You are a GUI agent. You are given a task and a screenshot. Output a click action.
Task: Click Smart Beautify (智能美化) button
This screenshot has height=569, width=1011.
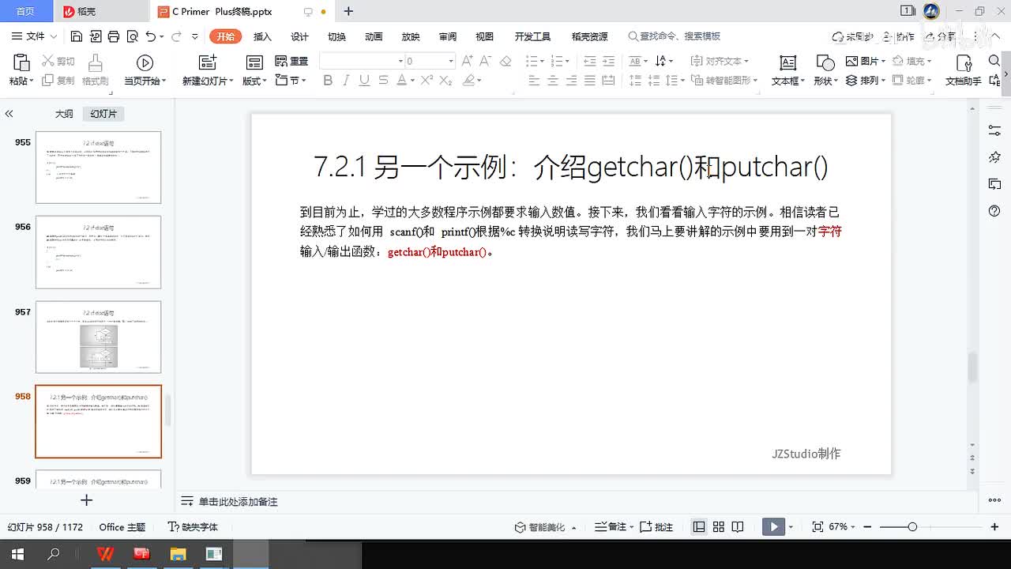click(546, 527)
